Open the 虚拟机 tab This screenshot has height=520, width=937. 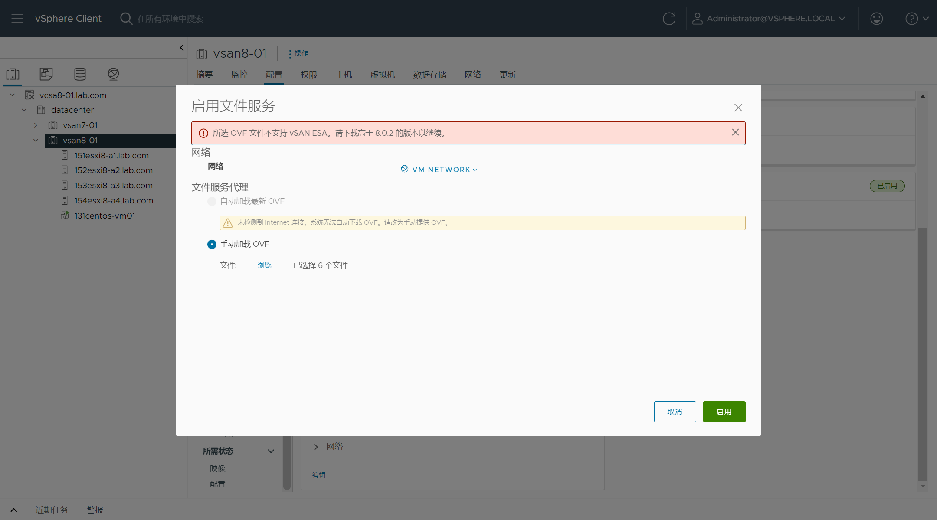tap(383, 75)
